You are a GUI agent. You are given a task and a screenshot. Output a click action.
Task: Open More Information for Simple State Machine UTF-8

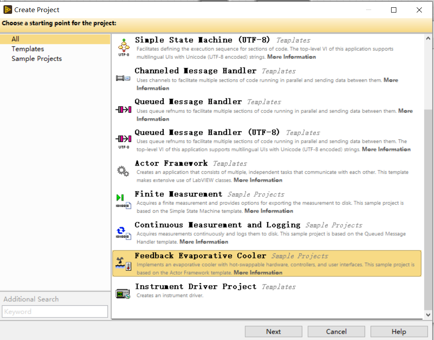(291, 57)
